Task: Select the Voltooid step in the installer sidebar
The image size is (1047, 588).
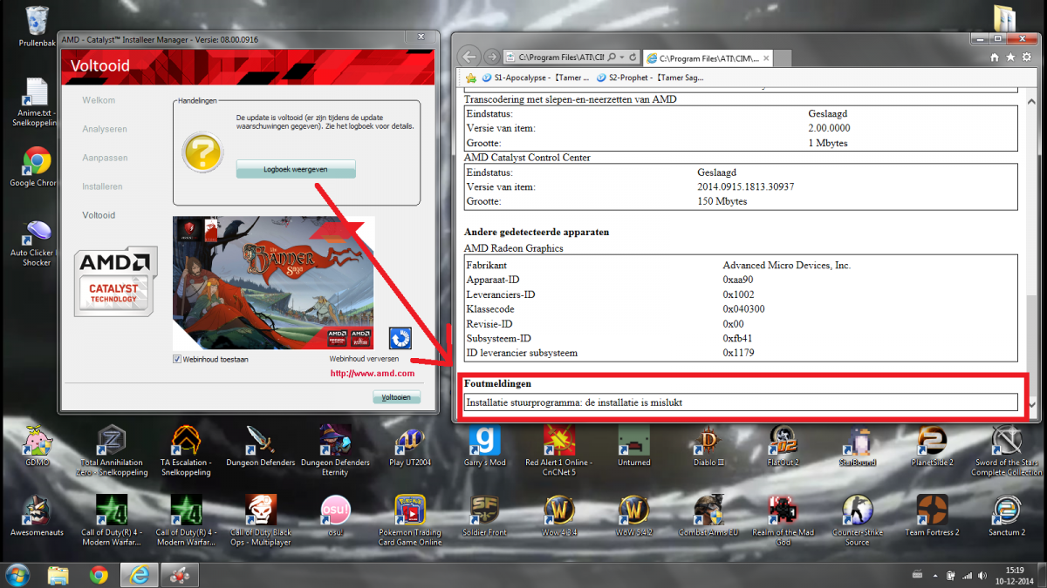Action: [x=99, y=215]
